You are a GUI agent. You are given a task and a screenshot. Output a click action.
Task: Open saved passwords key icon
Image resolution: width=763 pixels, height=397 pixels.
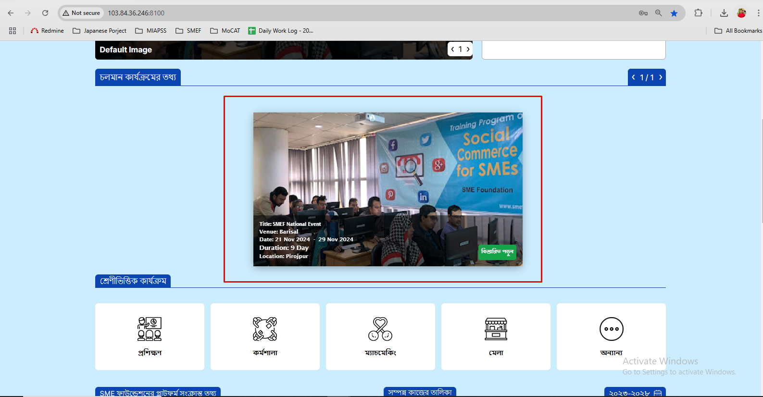pos(643,13)
